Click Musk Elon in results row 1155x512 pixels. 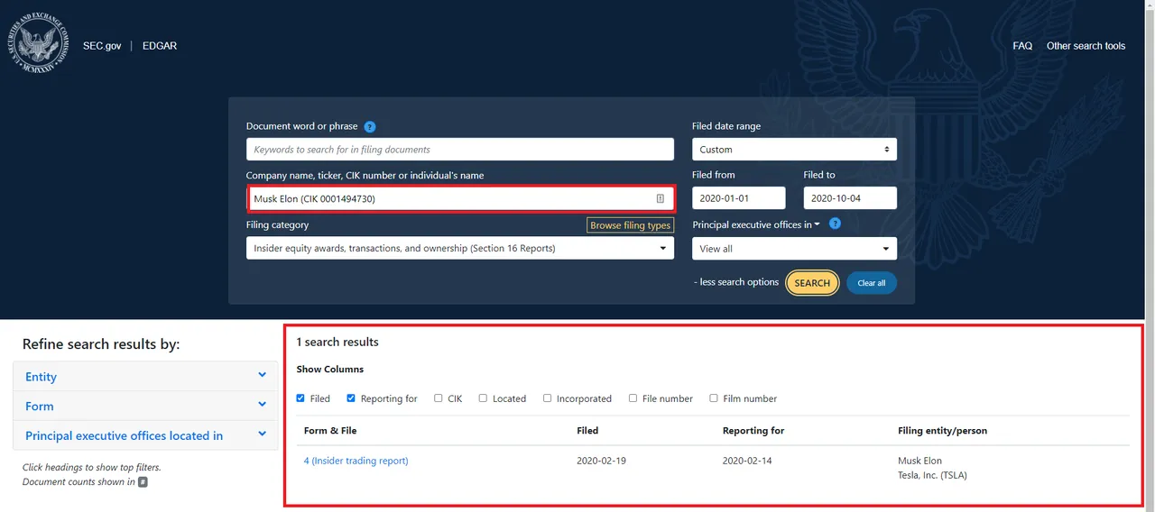(x=919, y=461)
